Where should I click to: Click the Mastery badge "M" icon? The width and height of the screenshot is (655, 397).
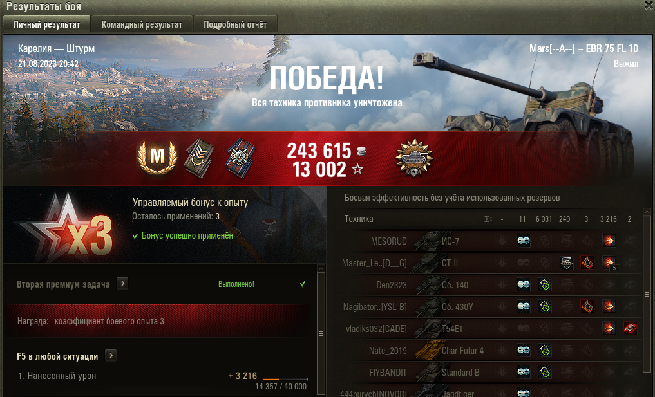point(157,158)
